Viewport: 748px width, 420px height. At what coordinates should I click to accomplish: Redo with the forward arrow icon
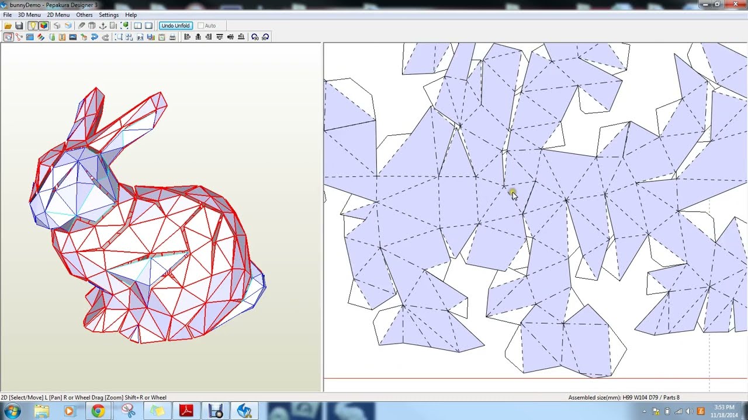106,37
